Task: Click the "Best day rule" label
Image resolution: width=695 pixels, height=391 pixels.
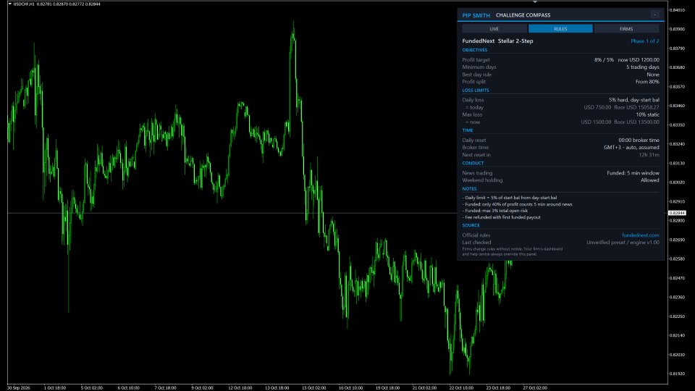Action: pyautogui.click(x=477, y=75)
